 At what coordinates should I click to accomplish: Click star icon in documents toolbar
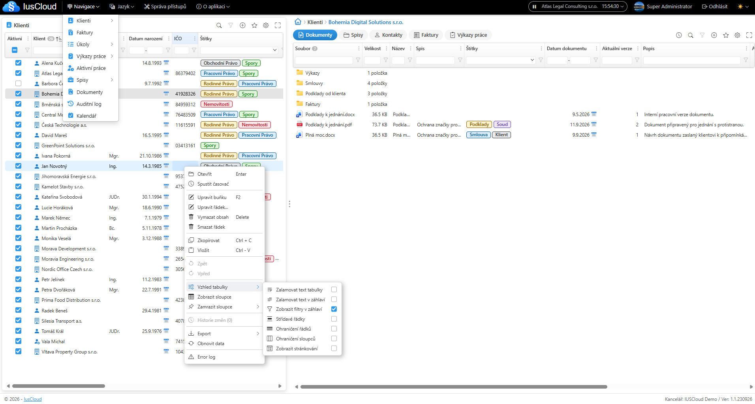[x=726, y=35]
